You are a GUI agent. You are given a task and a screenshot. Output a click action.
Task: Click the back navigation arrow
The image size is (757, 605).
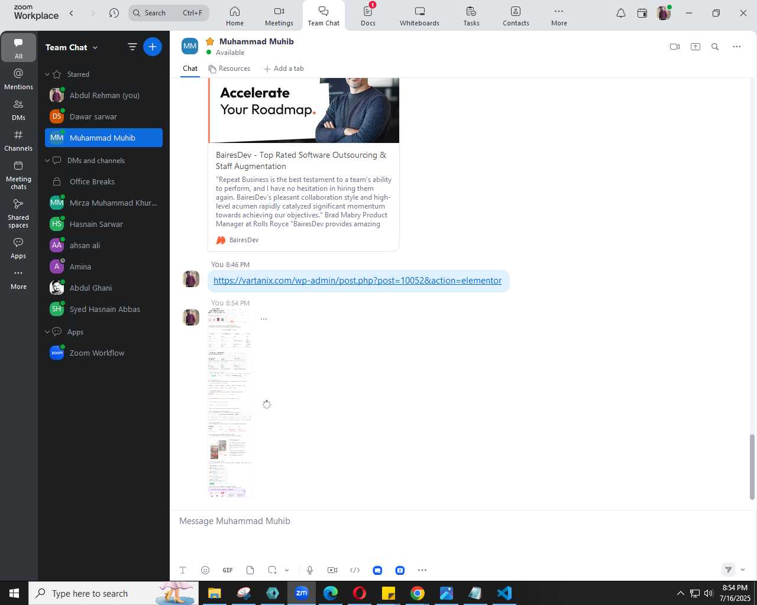pos(72,13)
